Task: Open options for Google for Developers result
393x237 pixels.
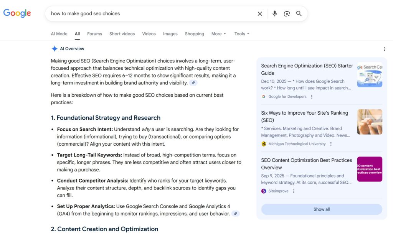Action: point(312,97)
